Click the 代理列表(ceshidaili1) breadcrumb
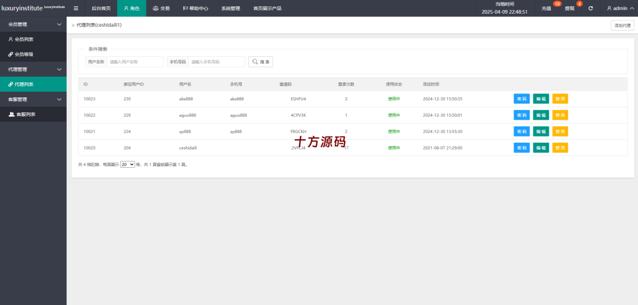 [99, 25]
